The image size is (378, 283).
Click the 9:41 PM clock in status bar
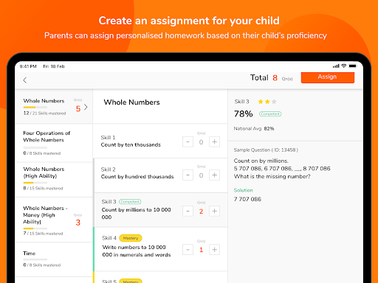point(28,66)
